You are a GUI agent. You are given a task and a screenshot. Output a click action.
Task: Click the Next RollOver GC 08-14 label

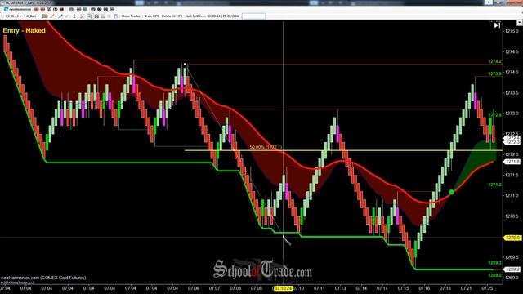pyautogui.click(x=212, y=16)
